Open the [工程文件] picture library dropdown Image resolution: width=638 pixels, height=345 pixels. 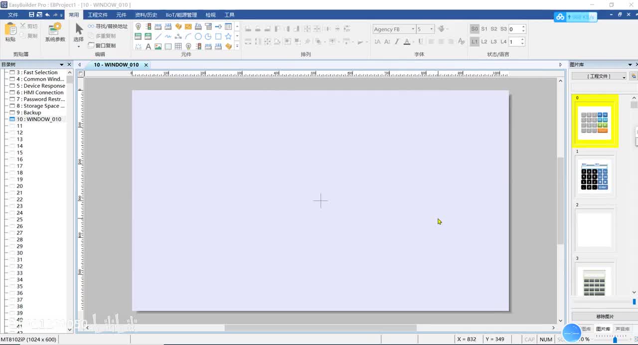(599, 76)
